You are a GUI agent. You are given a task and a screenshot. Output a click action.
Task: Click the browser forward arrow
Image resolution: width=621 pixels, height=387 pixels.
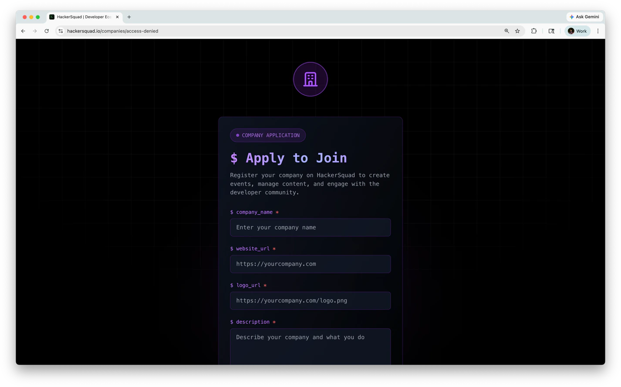35,31
